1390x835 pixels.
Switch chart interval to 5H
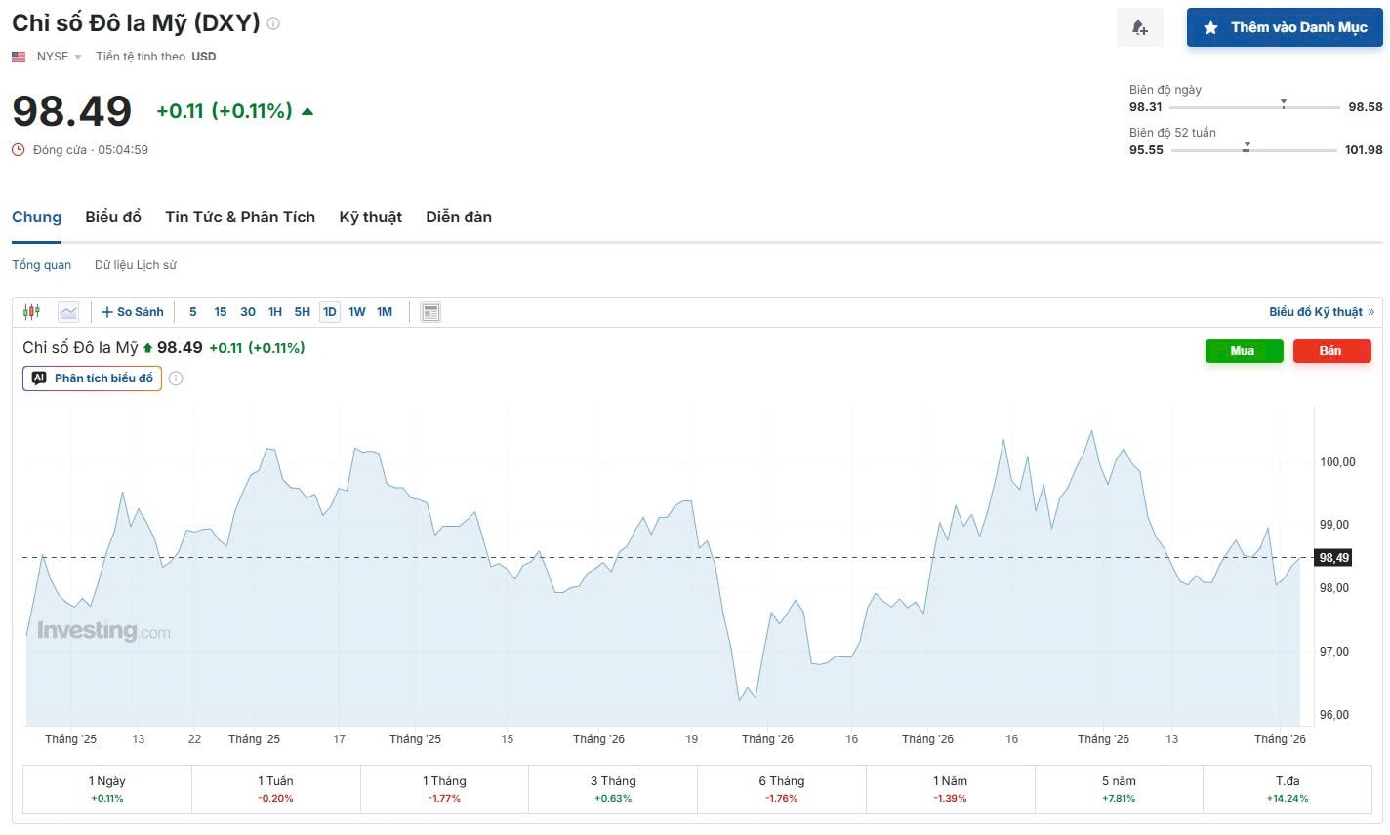pyautogui.click(x=303, y=312)
